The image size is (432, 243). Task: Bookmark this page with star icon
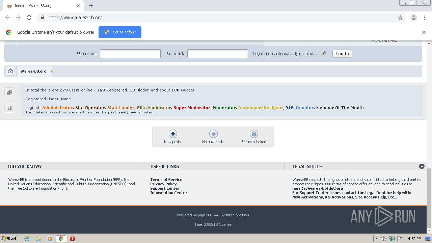click(x=400, y=18)
